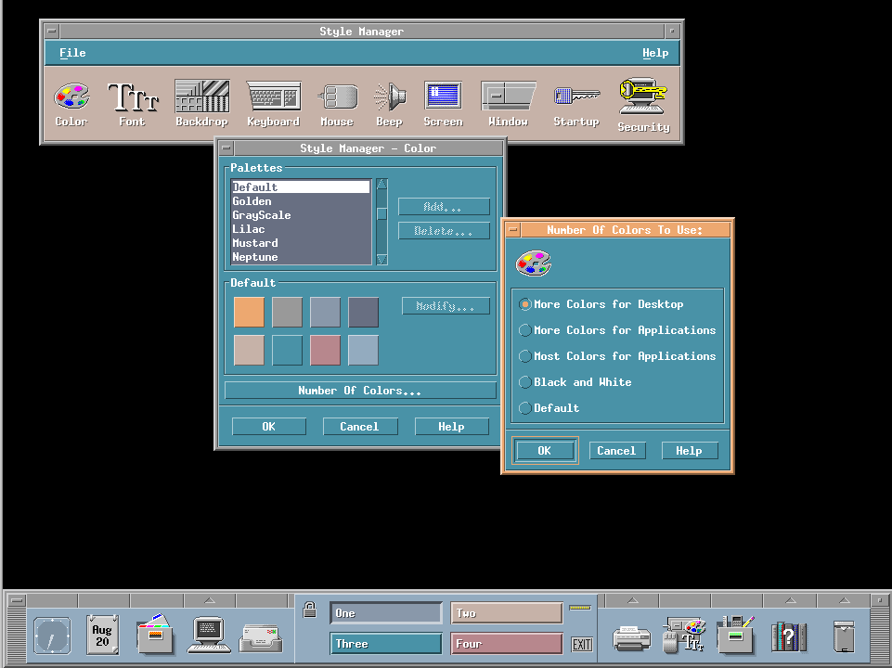Screen dimensions: 892x668
Task: Click Cancel in Style Manager - Color
Action: point(359,427)
